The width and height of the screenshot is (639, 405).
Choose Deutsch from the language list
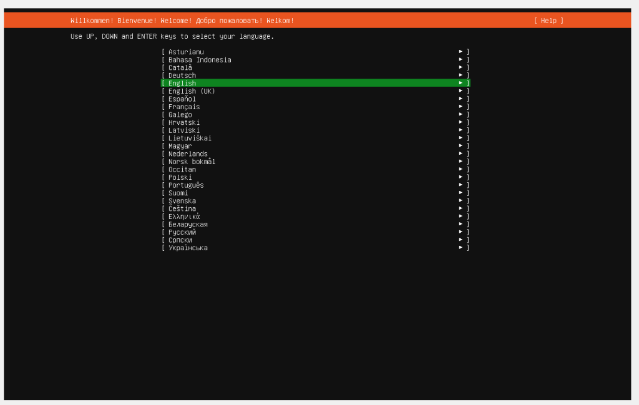coord(182,76)
